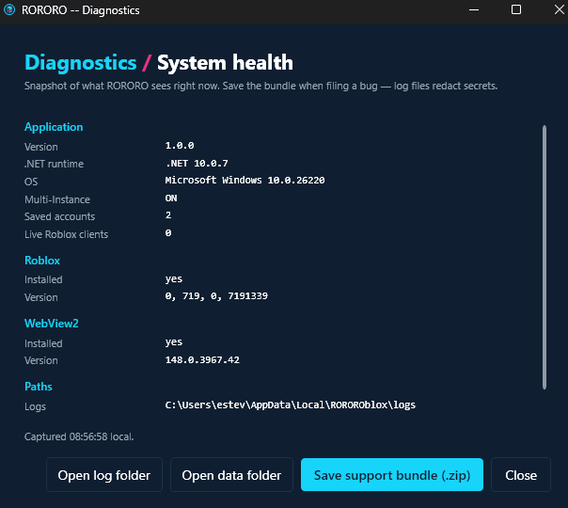Maximize the Diagnostics window
Screen dimensions: 568x508
point(516,9)
